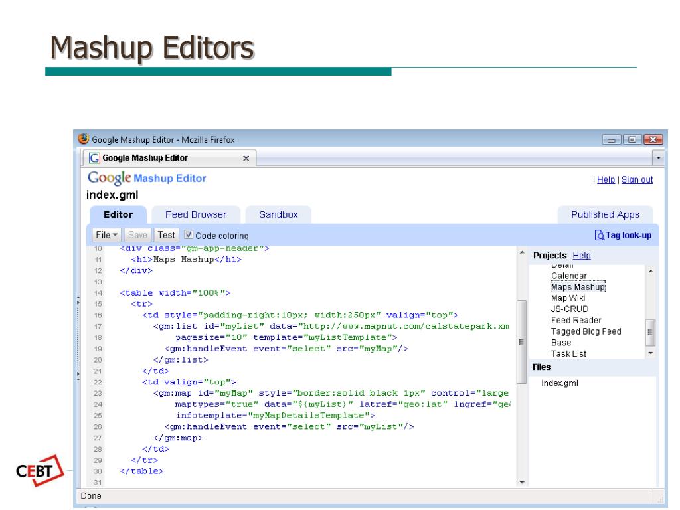Click the infotemplate="myMapDetailsTemplate" line
The image size is (680, 510).
point(275,416)
